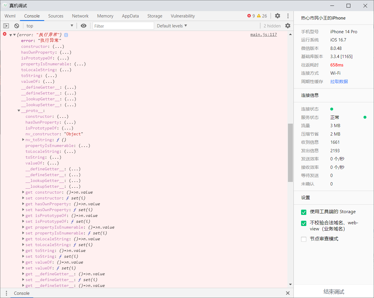Toggle the live expression eye icon
This screenshot has width=374, height=298.
coord(83,26)
